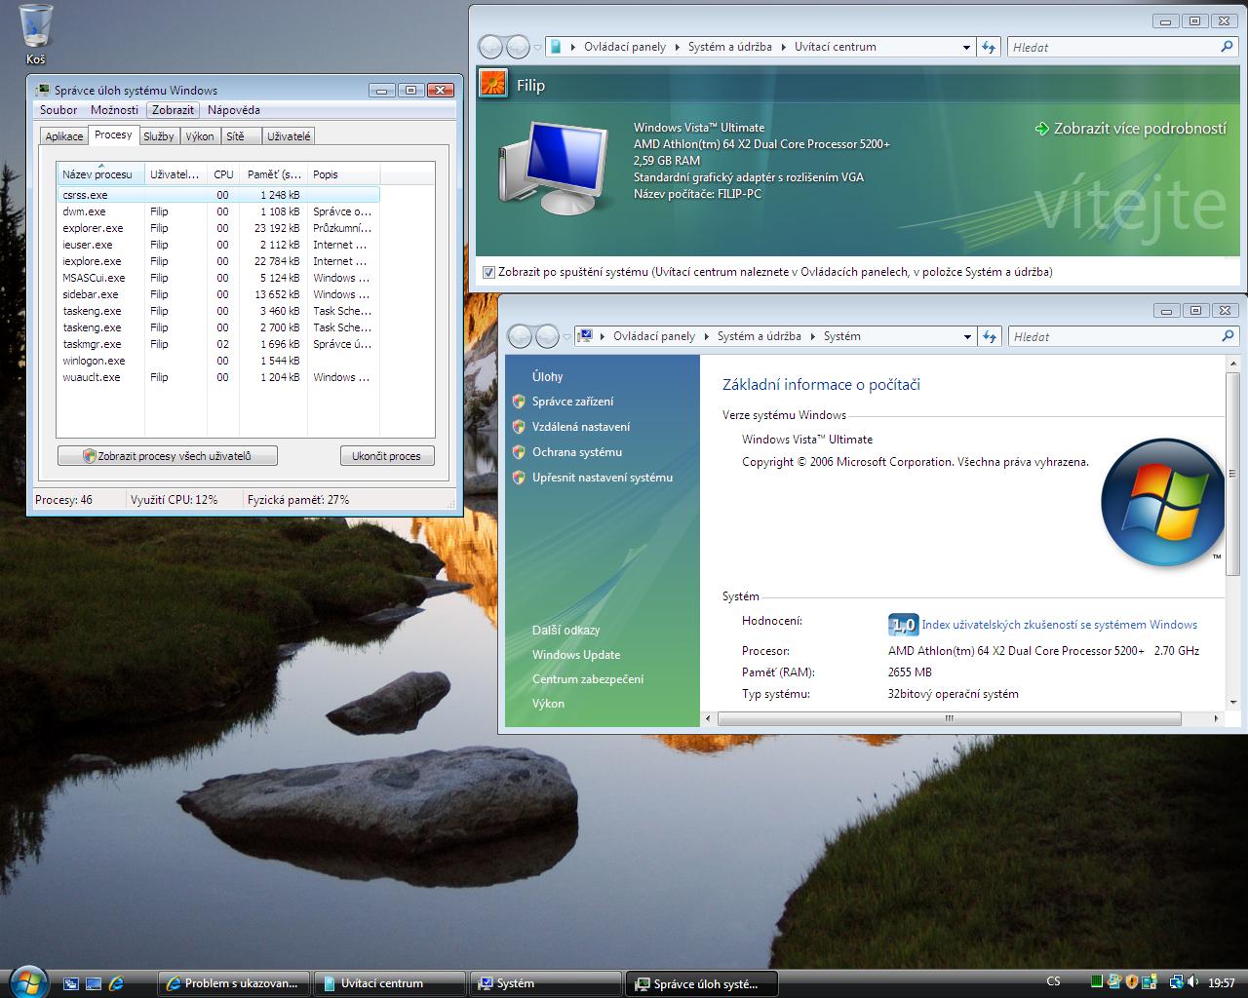Image resolution: width=1248 pixels, height=998 pixels.
Task: Expand address bar dropdown in Systém window
Action: pyautogui.click(x=967, y=336)
